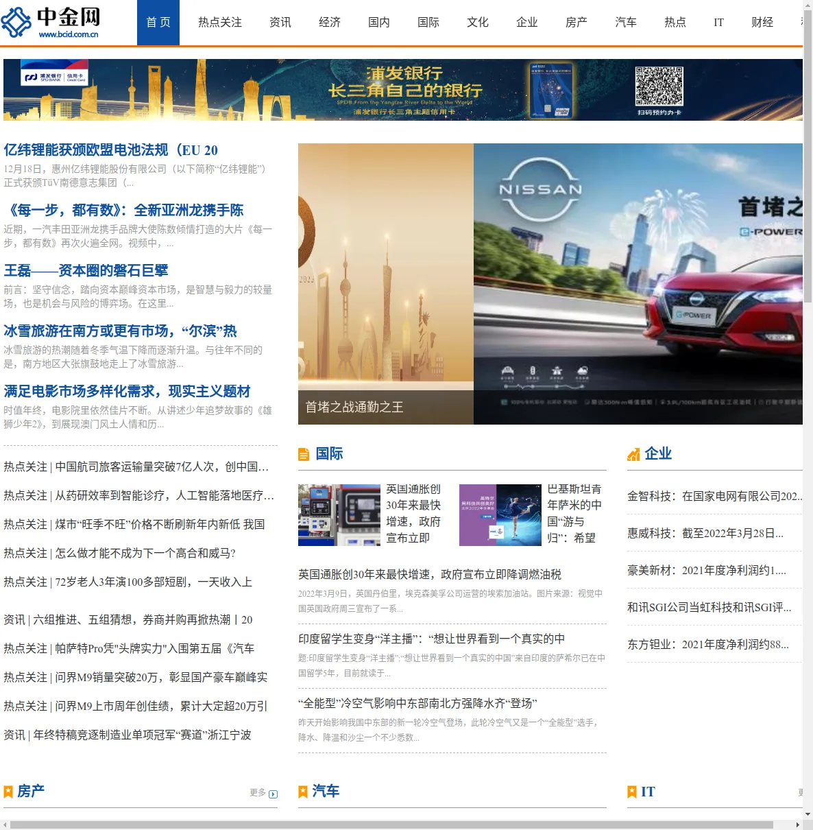Screen dimensions: 813x830
Task: Select the 热点 navigation item
Action: click(x=675, y=23)
